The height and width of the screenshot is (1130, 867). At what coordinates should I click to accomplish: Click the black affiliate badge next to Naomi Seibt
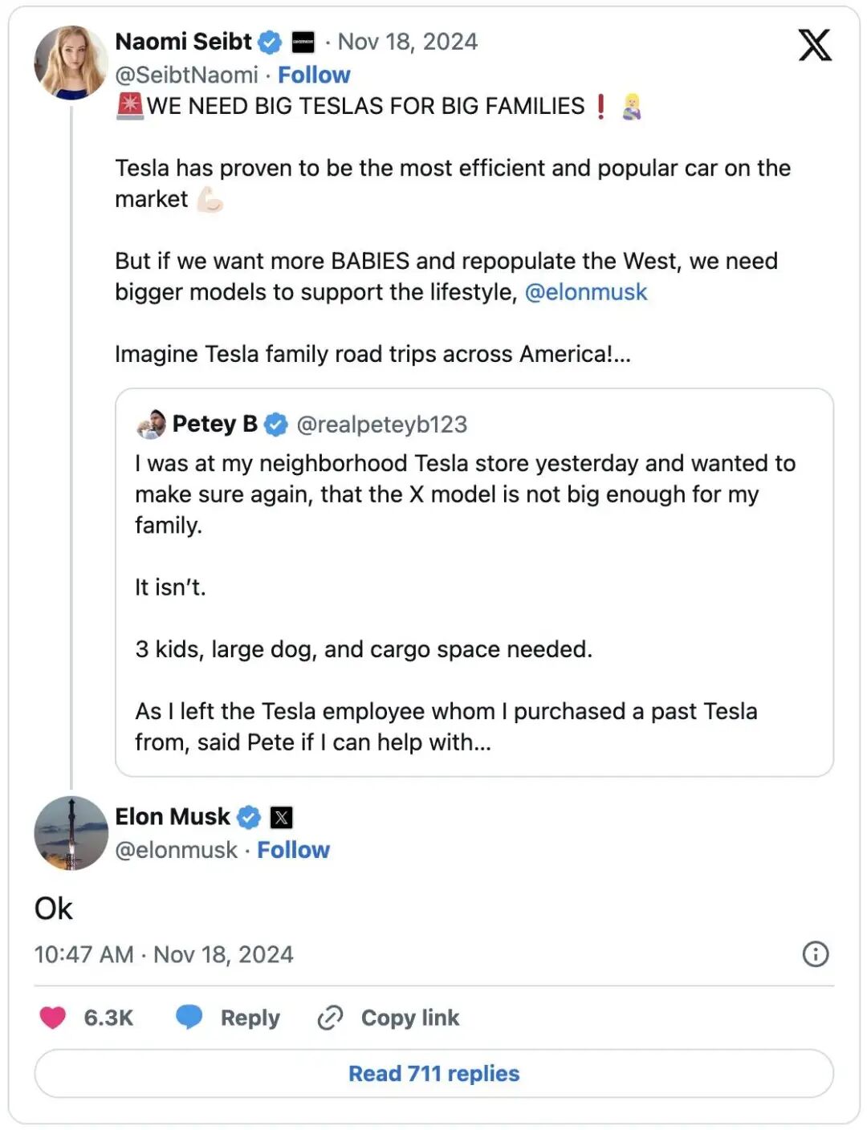pyautogui.click(x=303, y=42)
